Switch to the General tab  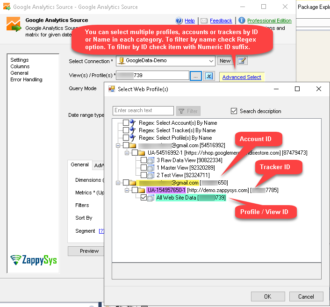[79, 164]
